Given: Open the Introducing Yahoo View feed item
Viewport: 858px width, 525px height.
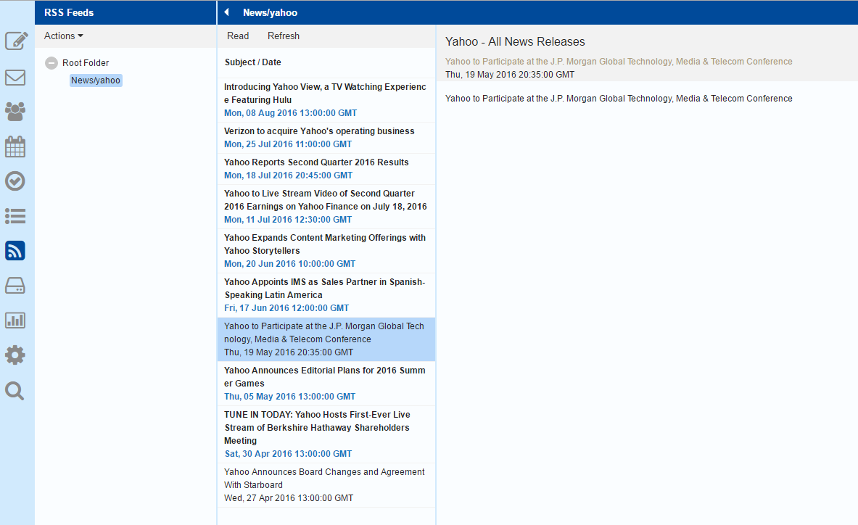Looking at the screenshot, I should [326, 100].
